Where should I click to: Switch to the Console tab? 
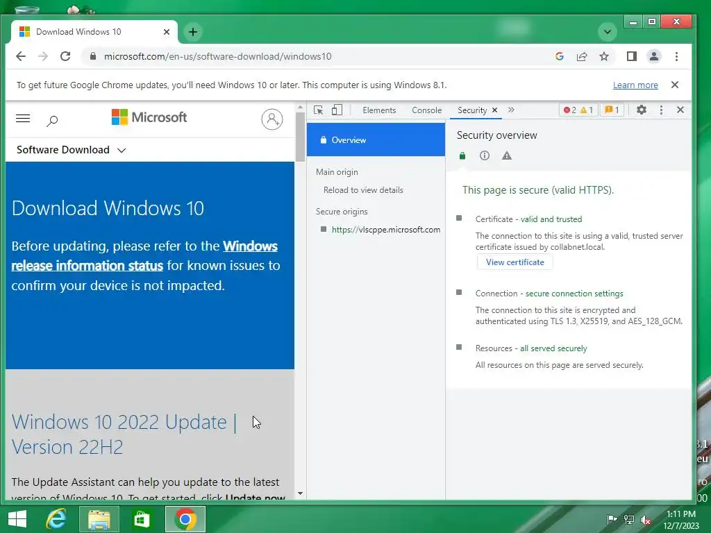click(x=427, y=110)
